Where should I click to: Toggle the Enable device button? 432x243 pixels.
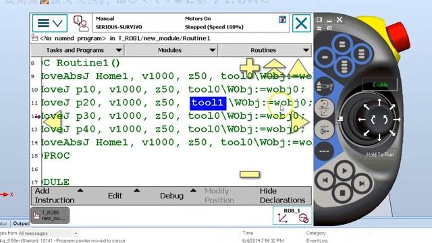click(379, 84)
